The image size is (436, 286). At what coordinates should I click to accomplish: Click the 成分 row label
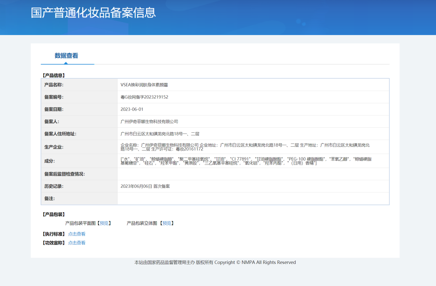[x=49, y=161]
